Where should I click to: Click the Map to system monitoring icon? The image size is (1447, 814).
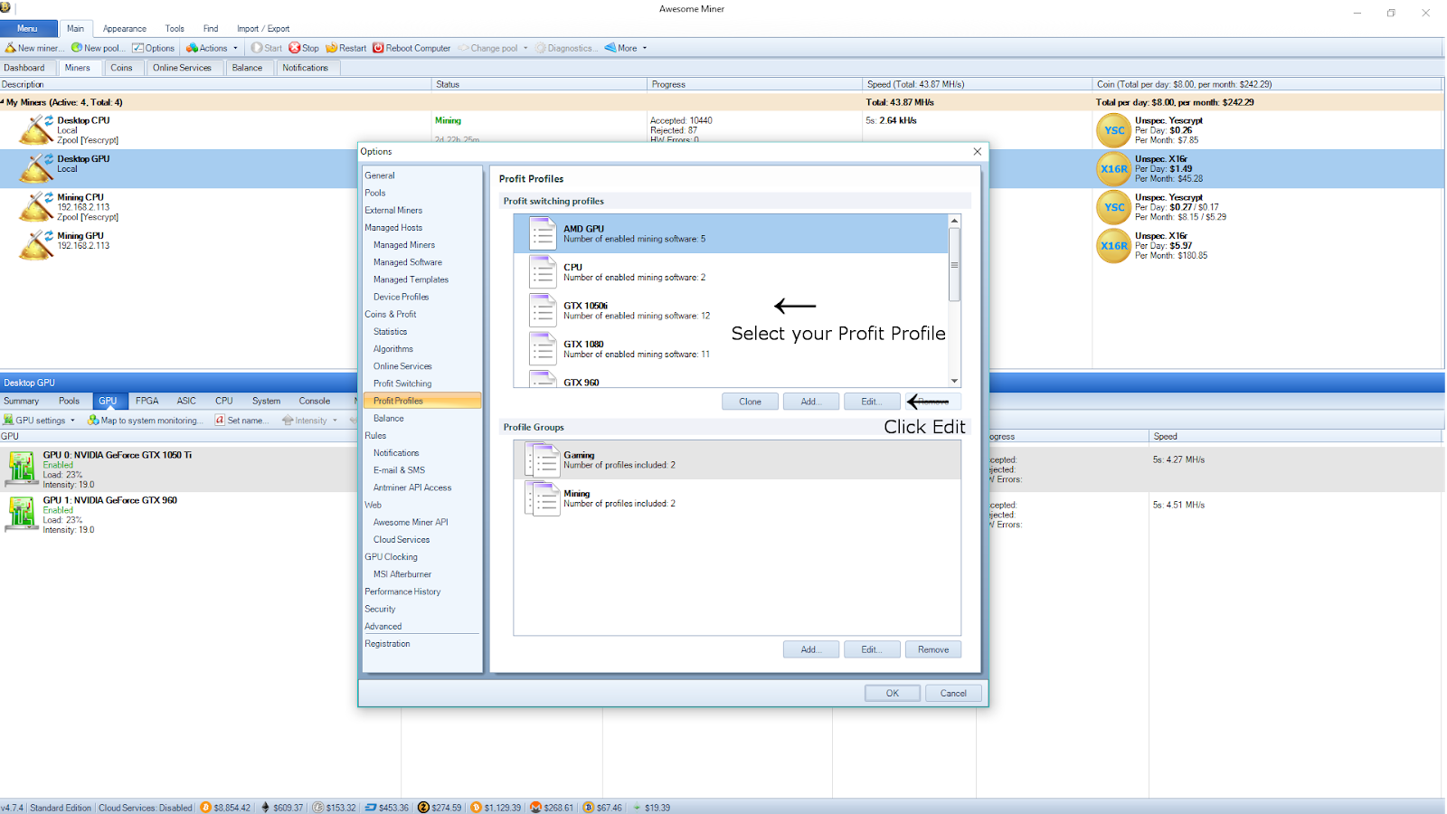pyautogui.click(x=93, y=421)
